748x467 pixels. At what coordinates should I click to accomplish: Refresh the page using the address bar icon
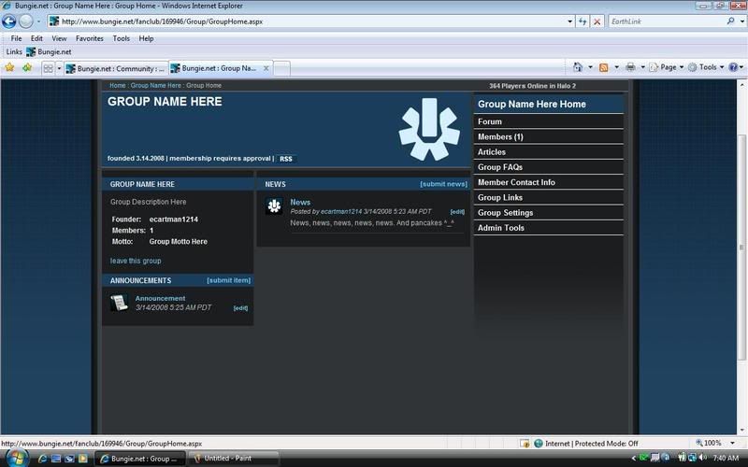(583, 21)
